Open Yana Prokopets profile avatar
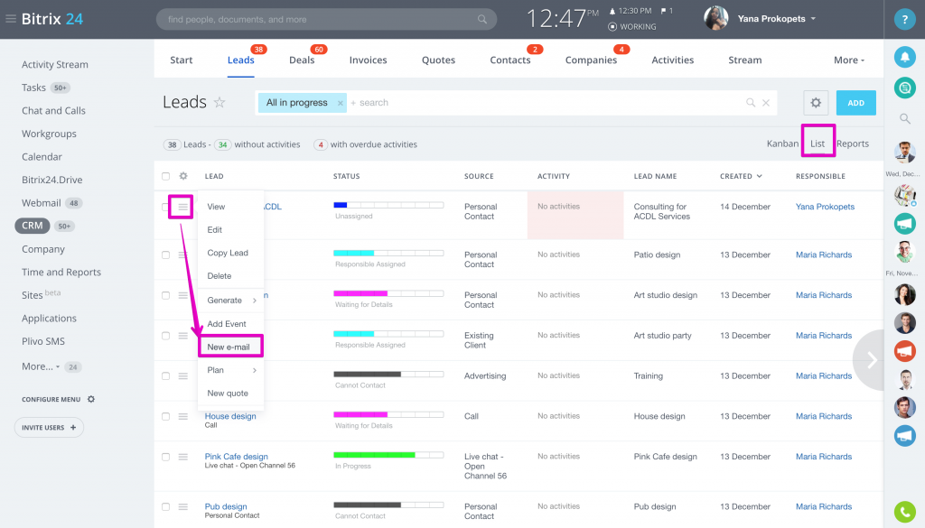 (715, 18)
